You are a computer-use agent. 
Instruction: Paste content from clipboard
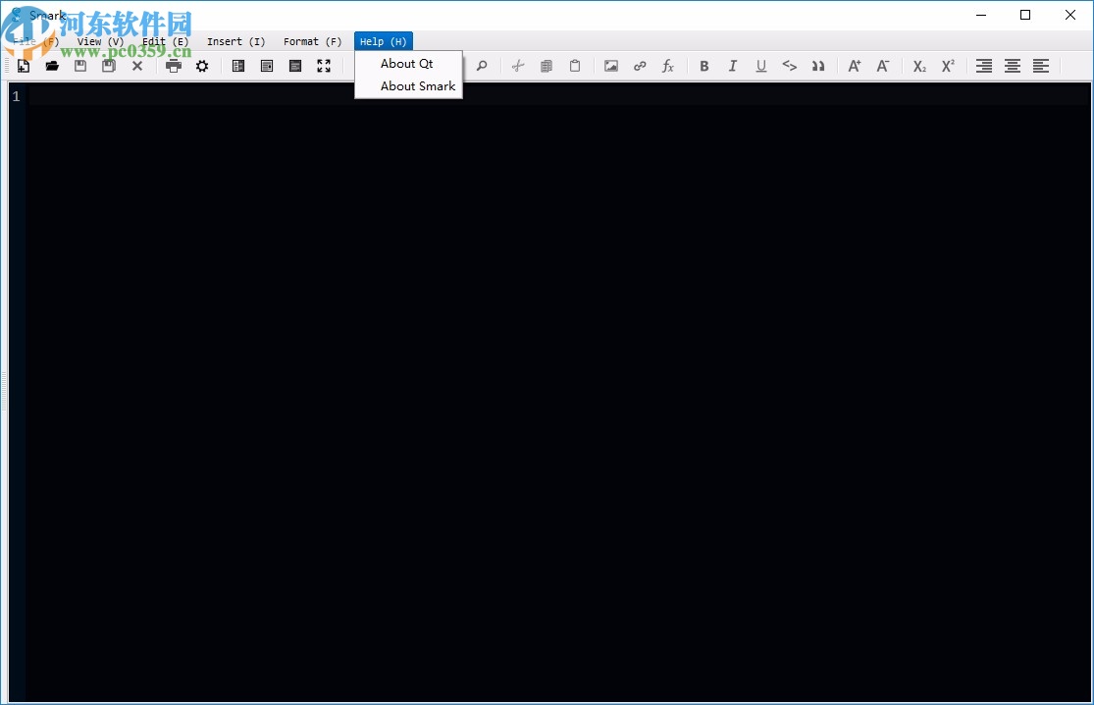(x=575, y=66)
